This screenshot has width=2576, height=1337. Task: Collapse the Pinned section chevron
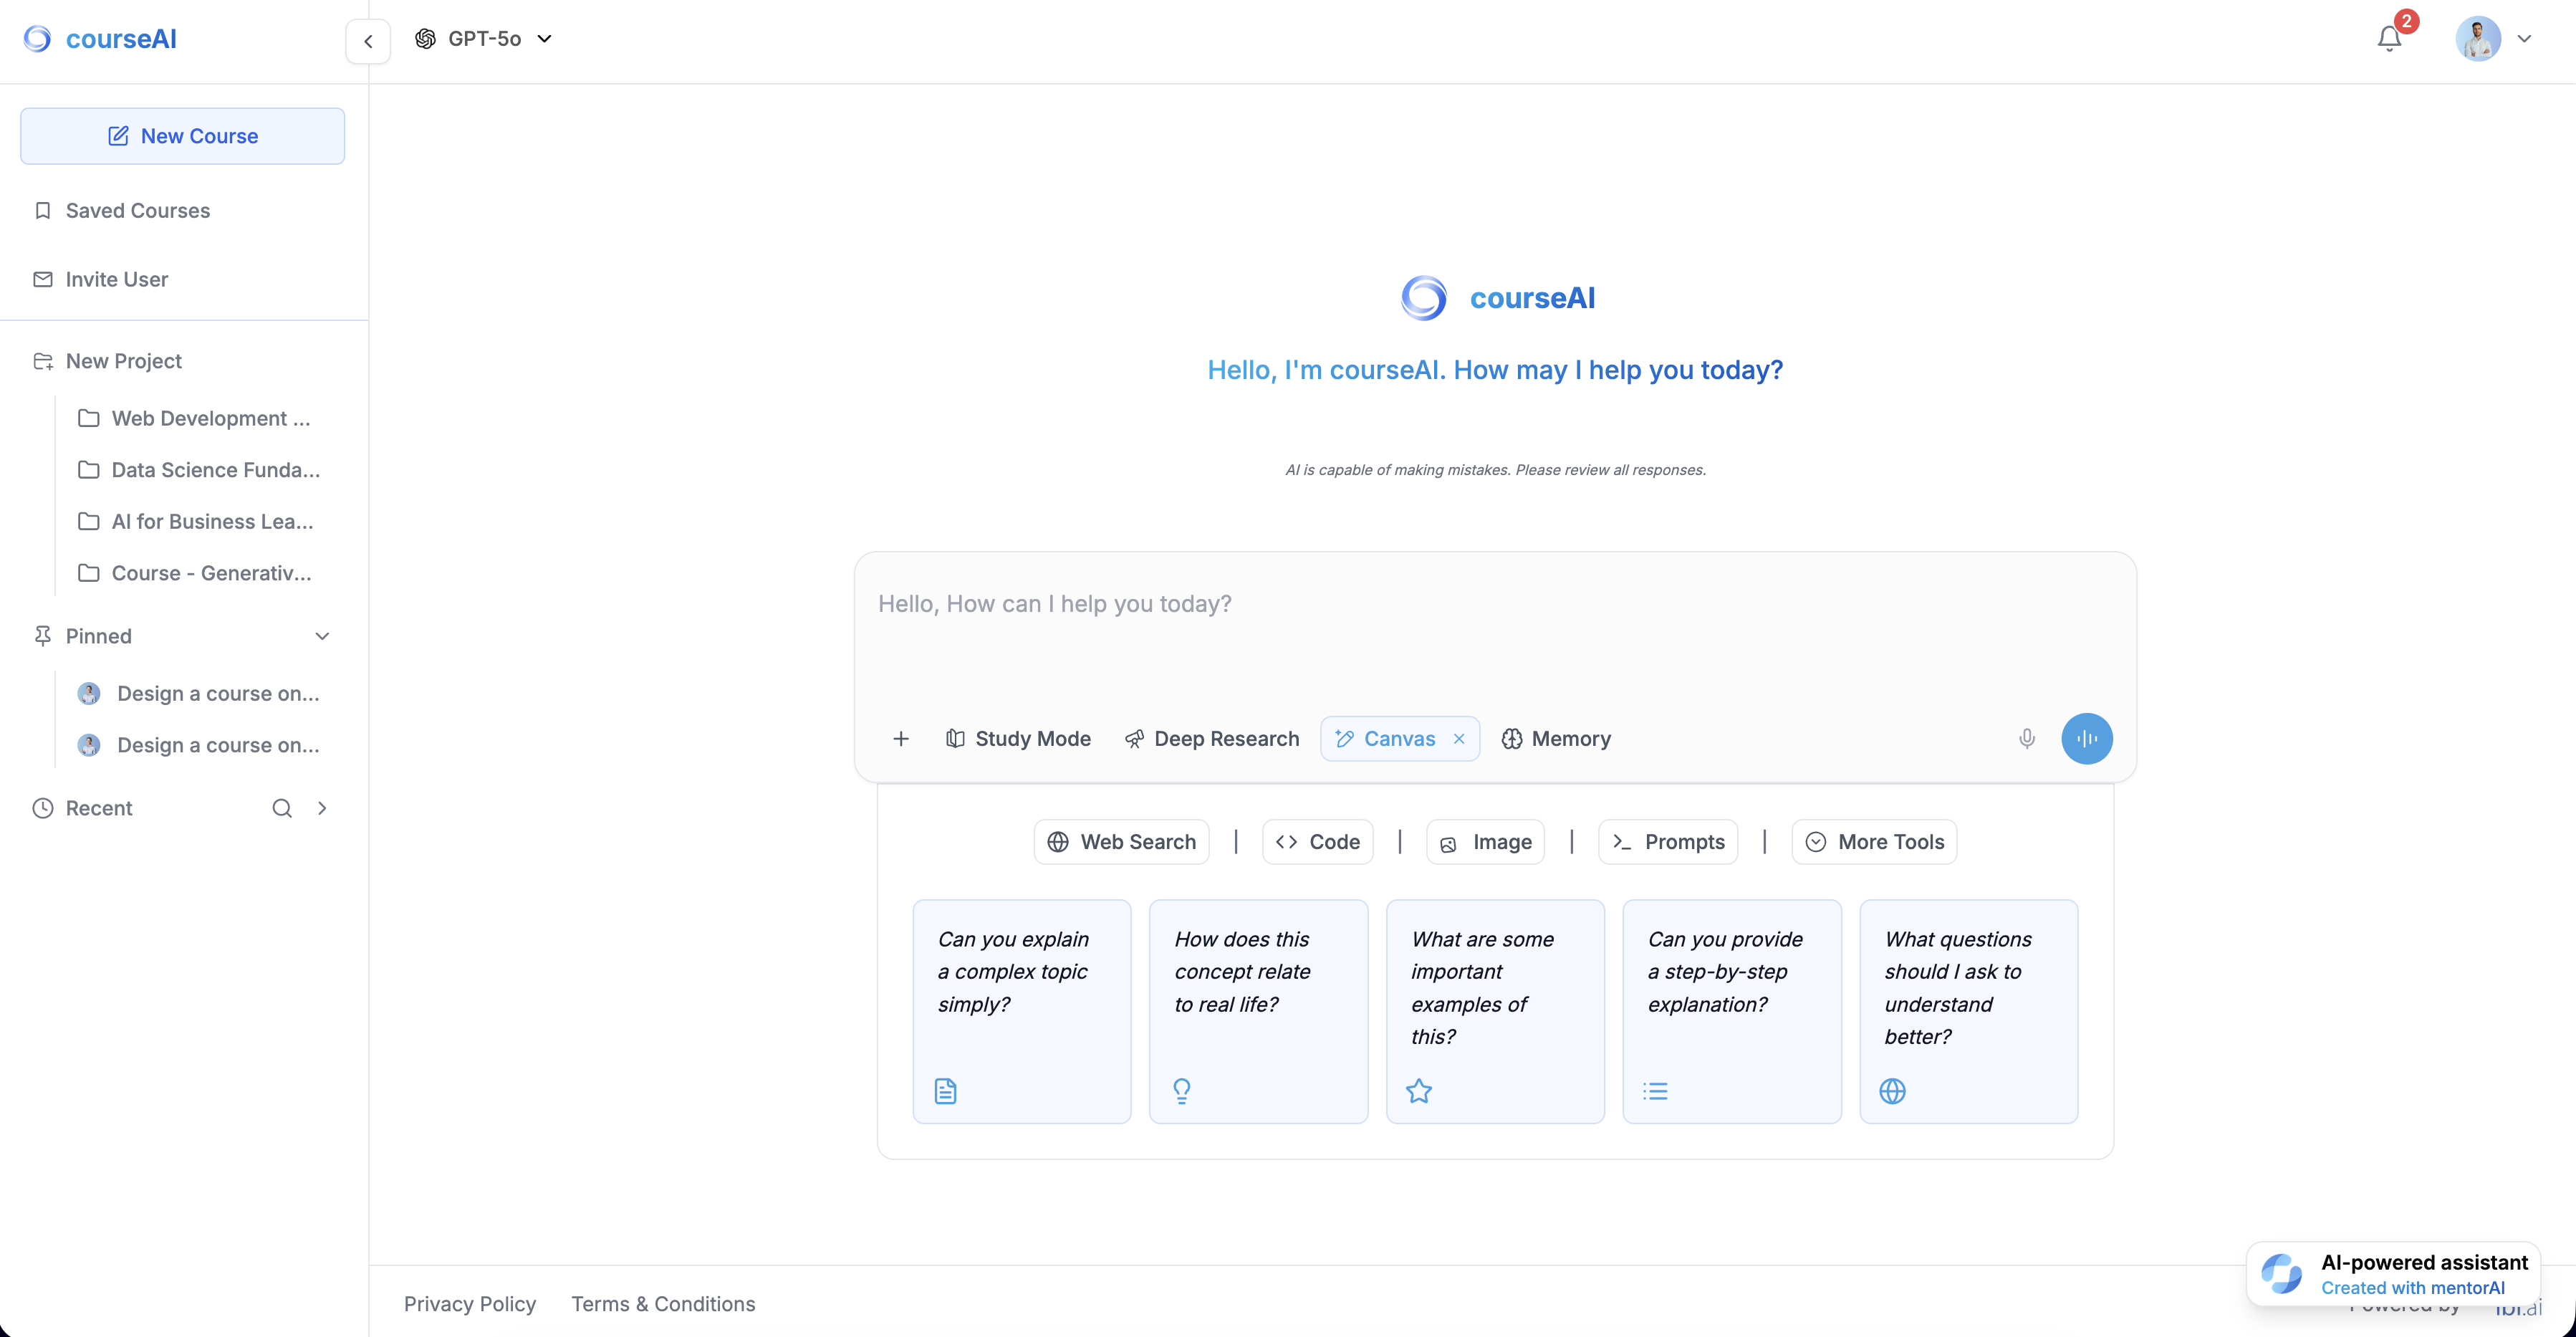[322, 636]
